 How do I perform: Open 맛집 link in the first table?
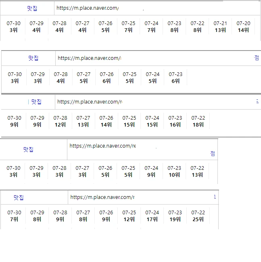[x=32, y=8]
